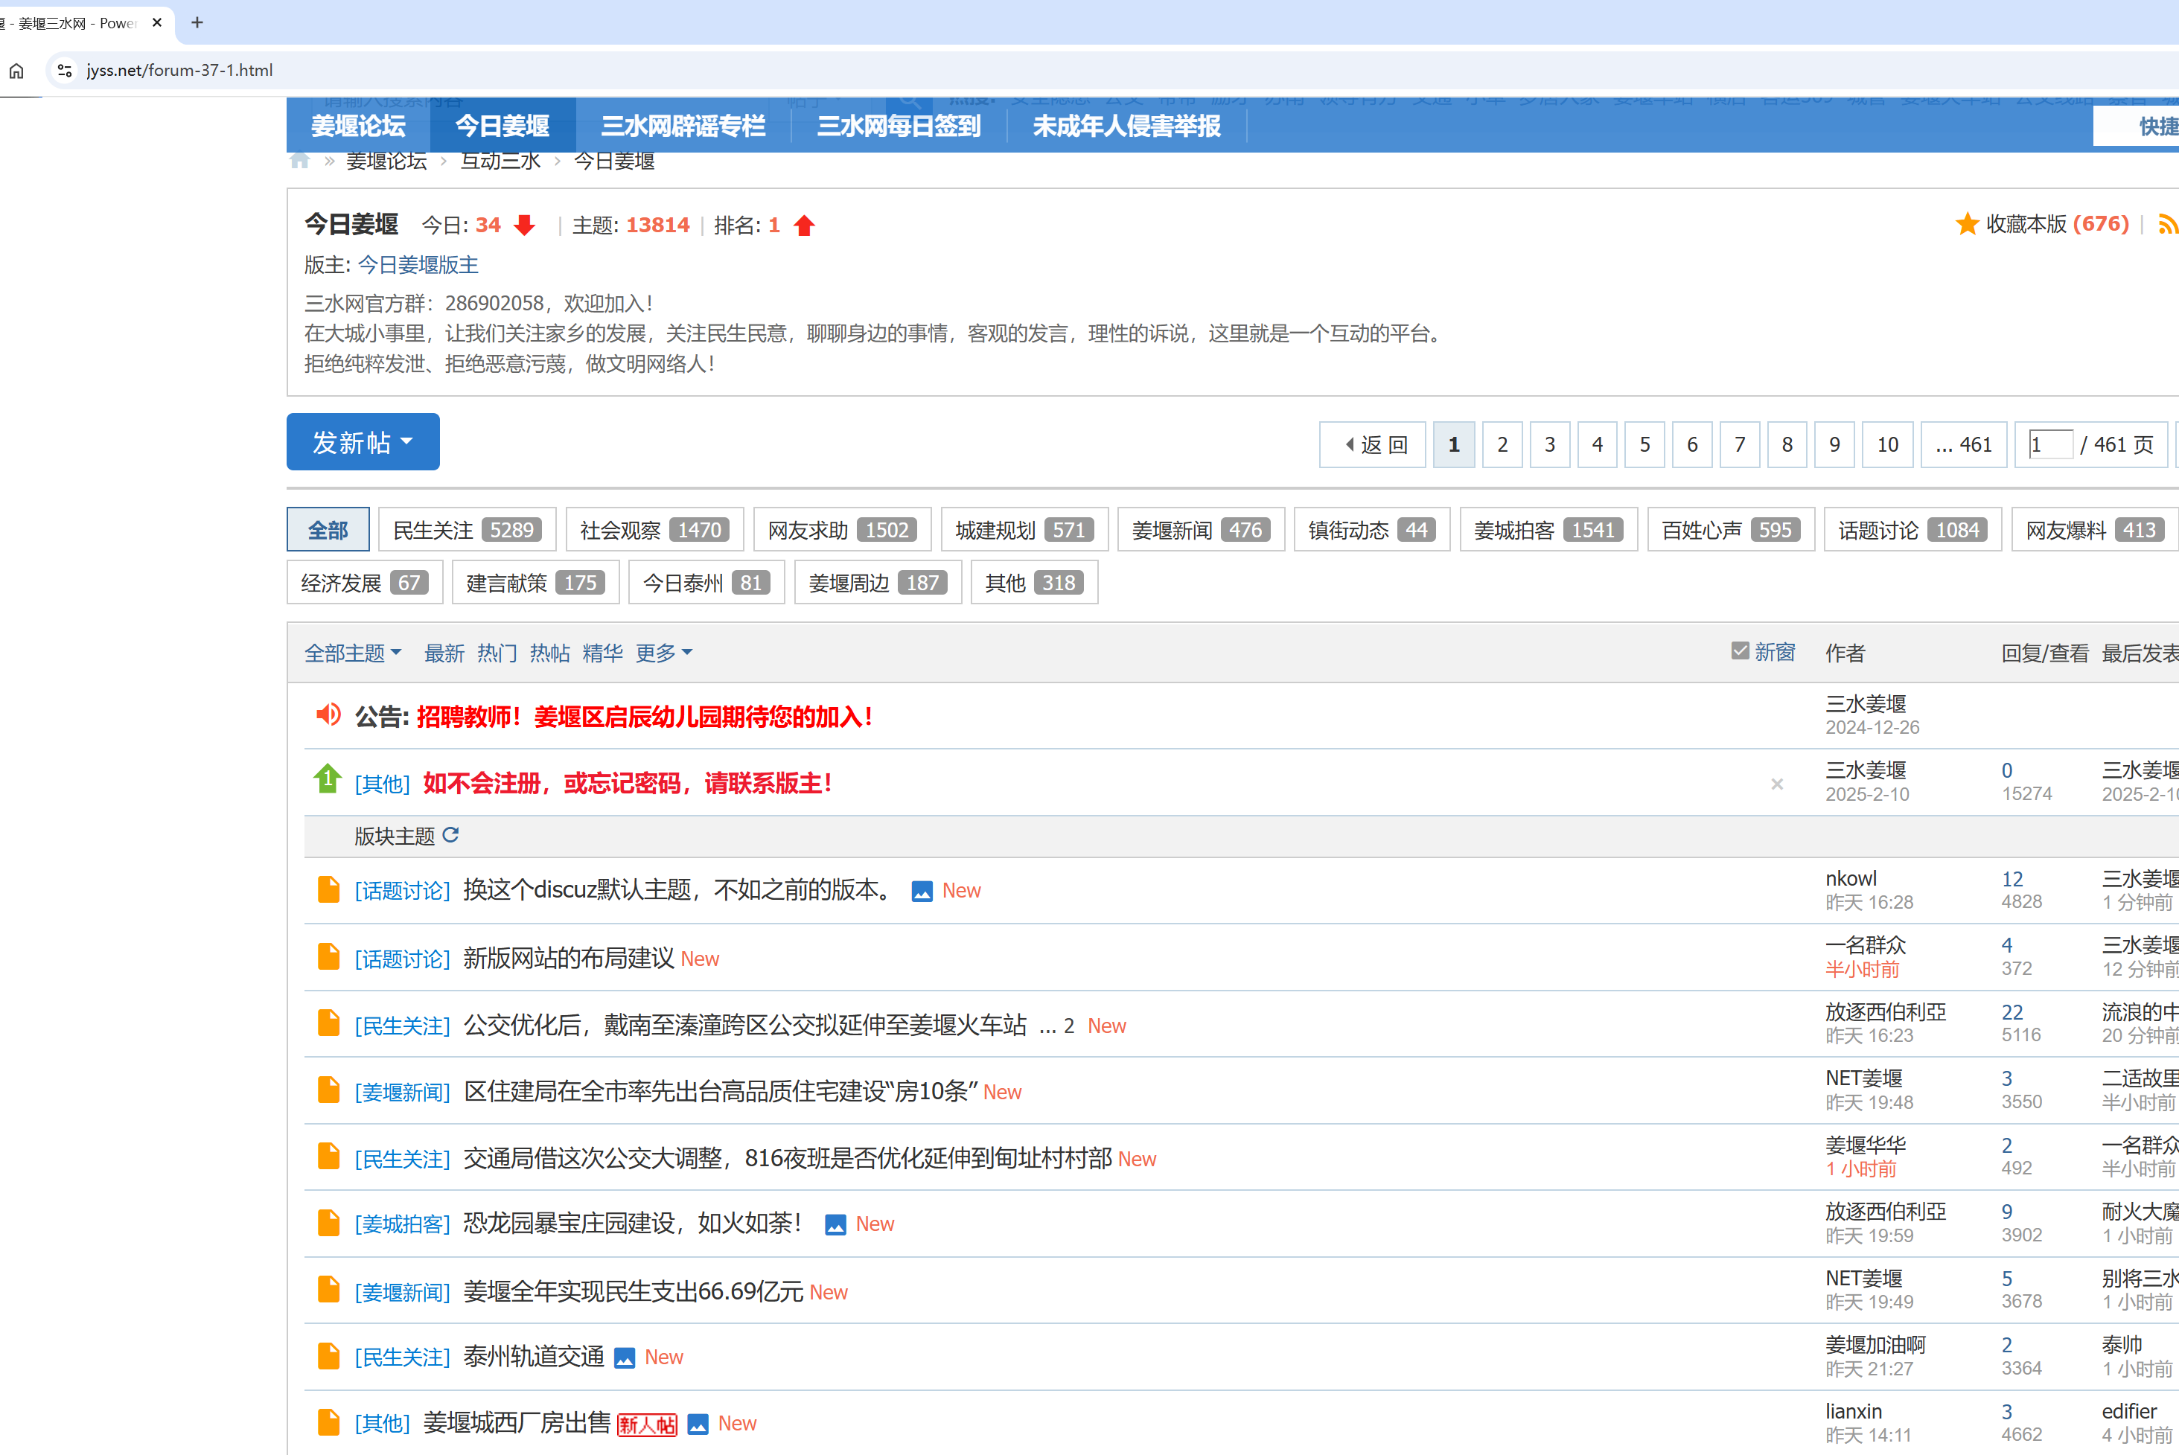This screenshot has height=1455, width=2179.
Task: Click the announcement speaker icon
Action: [x=328, y=714]
